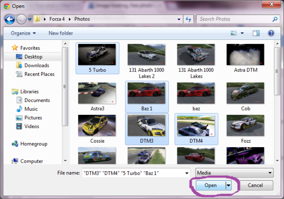284x199 pixels.
Task: Expand the arrow between Forza 4 and Photos
Action: [69, 19]
